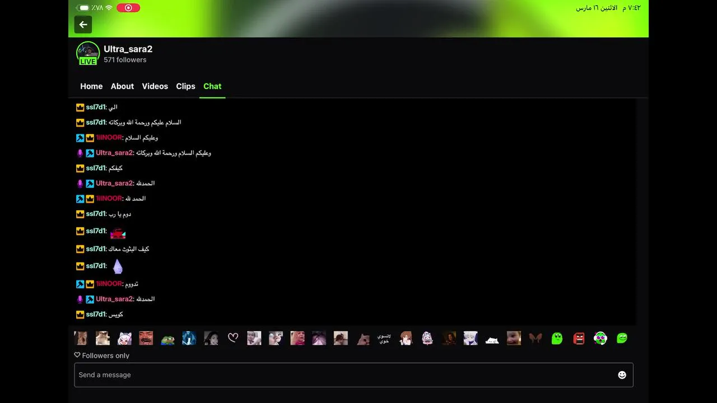Switch to the About tab
Screen dimensions: 717x403
pyautogui.click(x=122, y=86)
